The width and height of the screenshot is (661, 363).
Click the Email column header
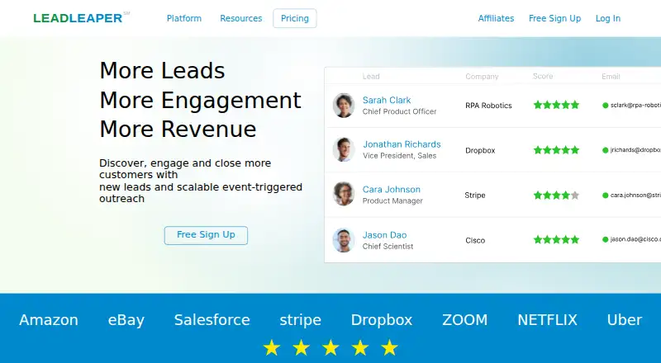611,76
